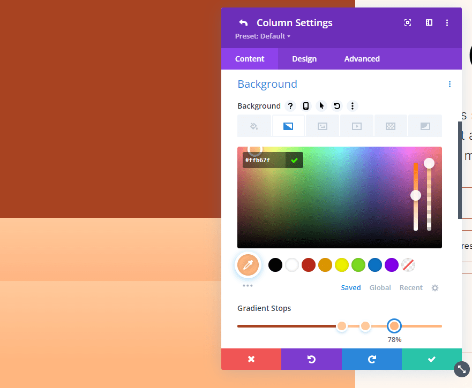Select the background pattern tab

391,126
